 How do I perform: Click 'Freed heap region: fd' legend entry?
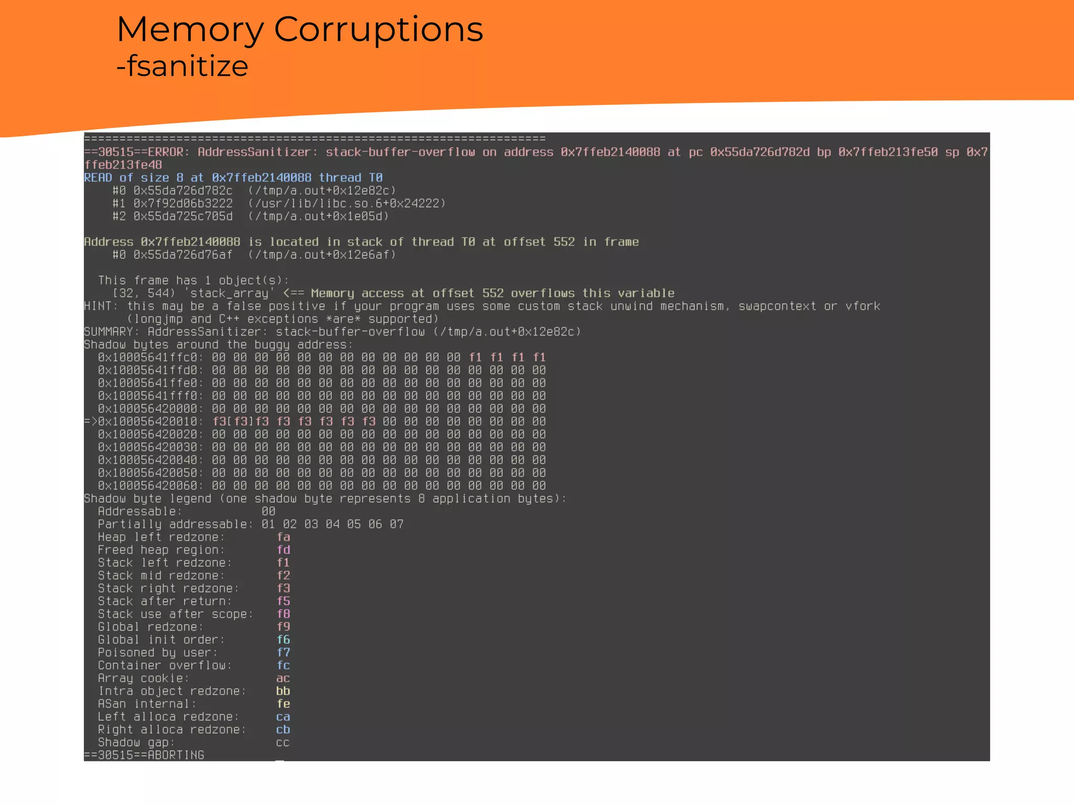coord(194,550)
